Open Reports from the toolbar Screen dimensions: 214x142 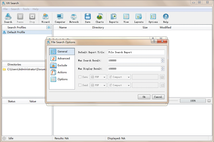pos(113,18)
